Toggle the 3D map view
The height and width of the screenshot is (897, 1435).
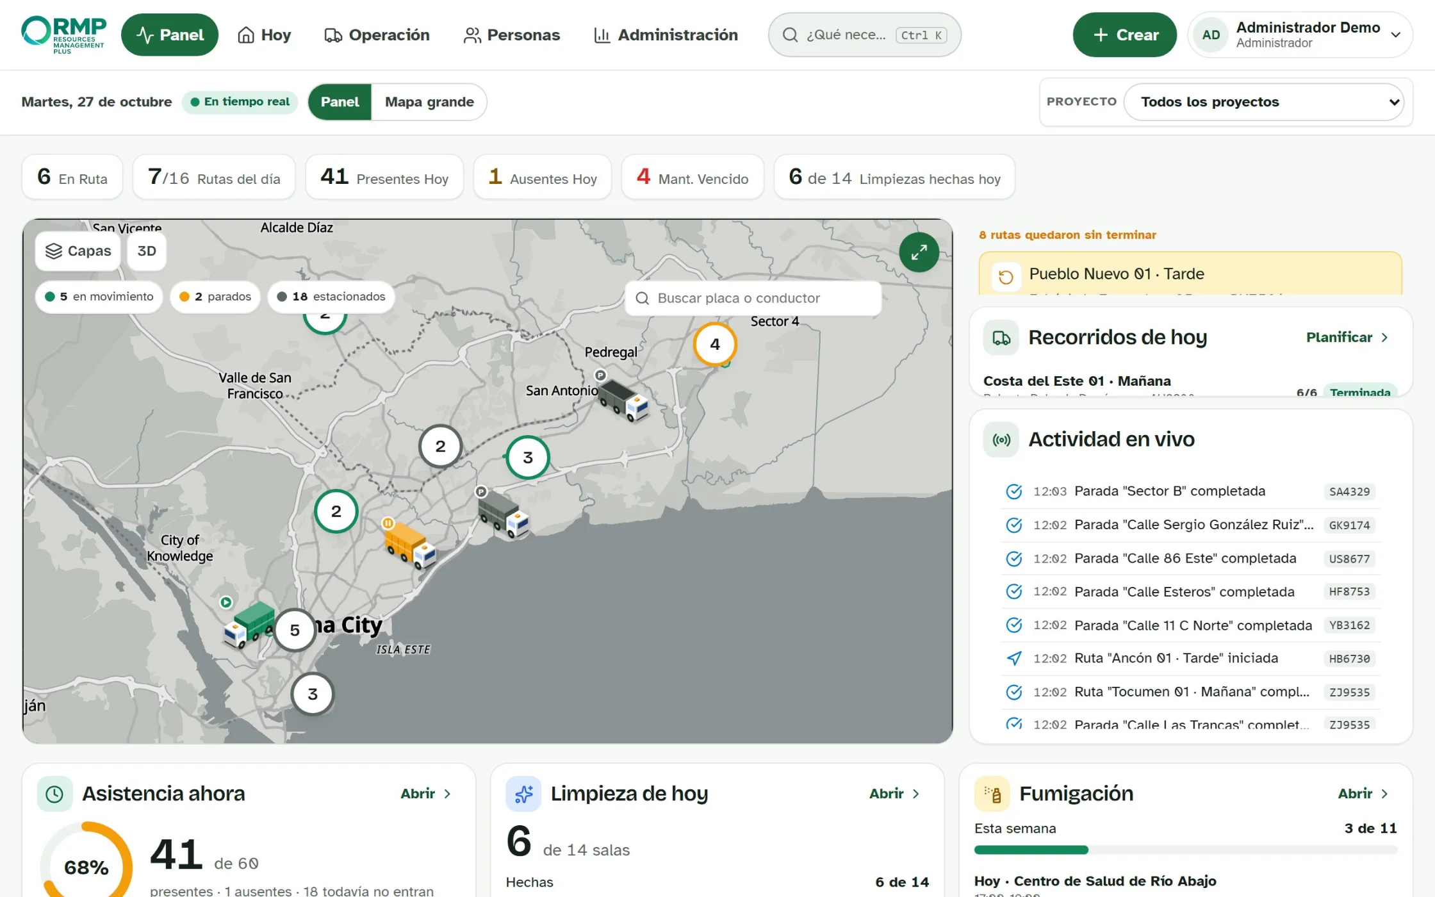147,251
